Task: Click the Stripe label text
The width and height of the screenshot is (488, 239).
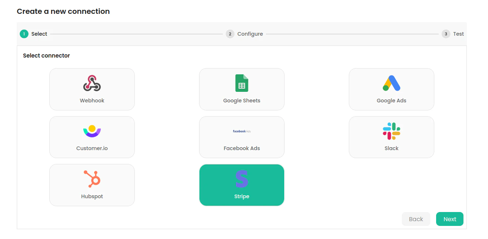Action: 242,196
